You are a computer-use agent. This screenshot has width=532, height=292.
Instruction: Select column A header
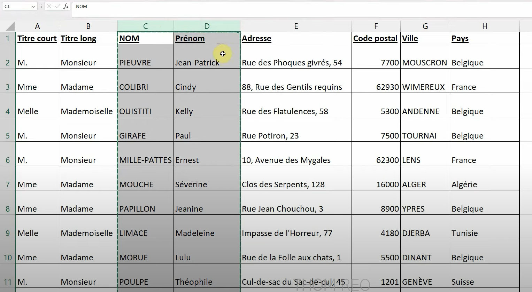click(x=37, y=26)
